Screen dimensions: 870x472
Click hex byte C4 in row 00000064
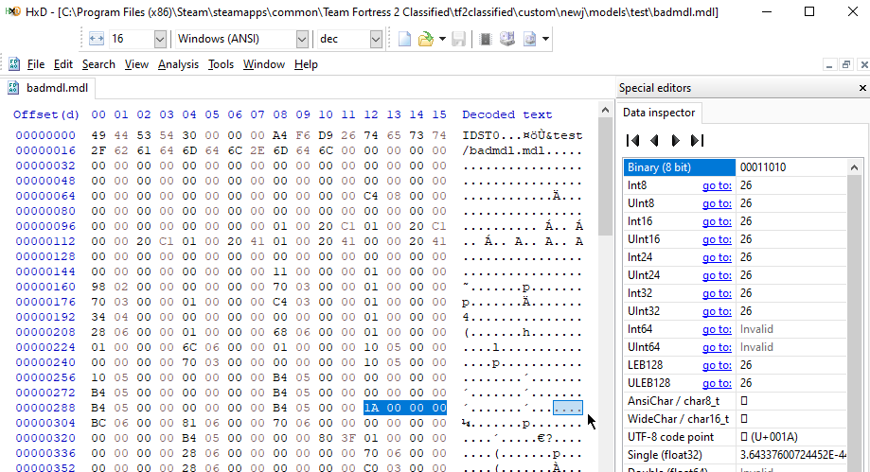click(x=371, y=196)
